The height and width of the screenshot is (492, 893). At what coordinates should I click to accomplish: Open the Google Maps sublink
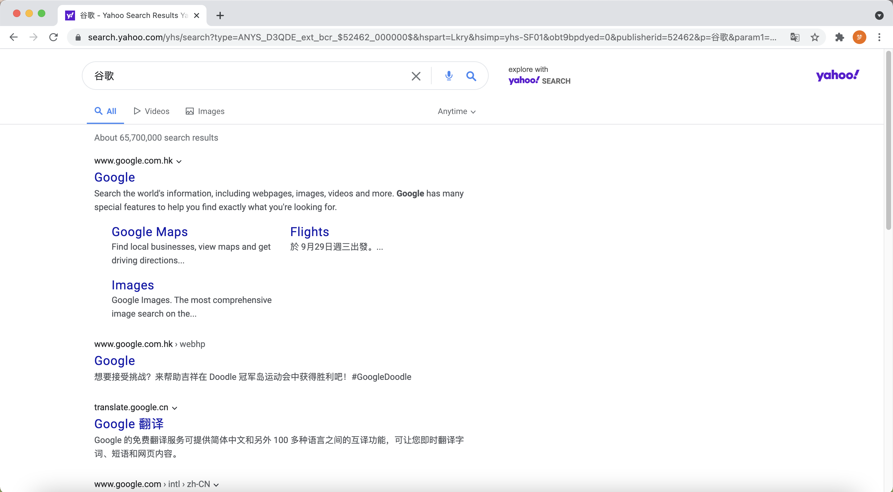149,232
